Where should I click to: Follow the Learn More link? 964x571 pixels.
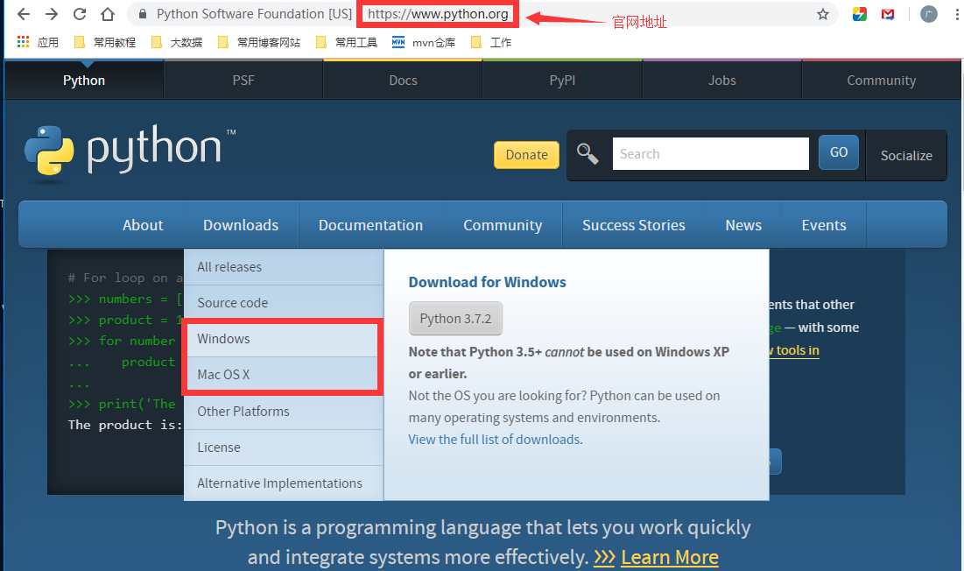point(670,557)
